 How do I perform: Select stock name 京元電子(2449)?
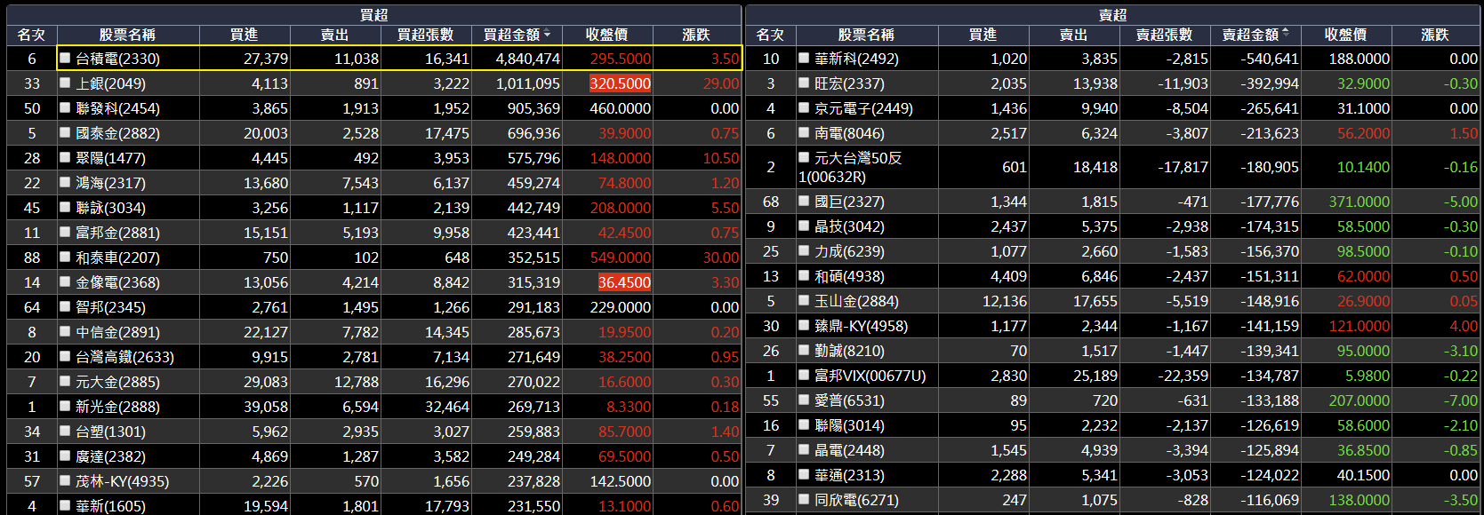[x=863, y=108]
